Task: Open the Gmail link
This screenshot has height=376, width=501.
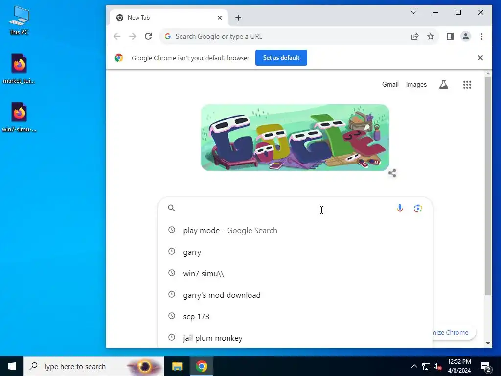Action: tap(390, 84)
